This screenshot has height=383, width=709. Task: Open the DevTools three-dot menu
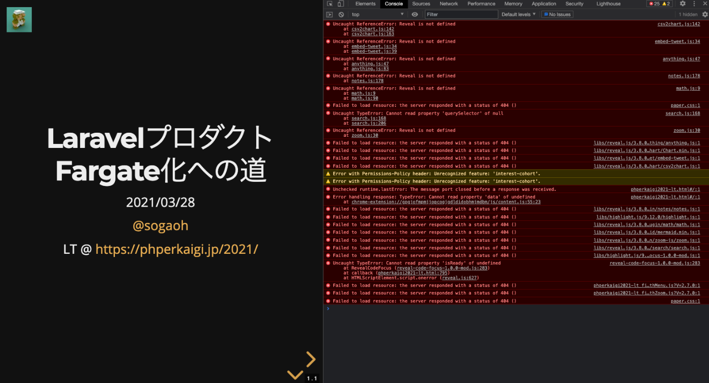[x=694, y=4]
